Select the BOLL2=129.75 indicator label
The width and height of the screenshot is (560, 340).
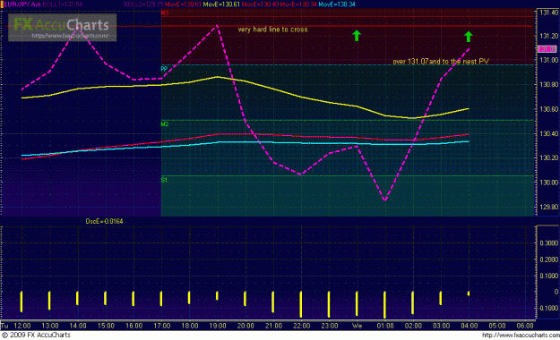pyautogui.click(x=143, y=4)
